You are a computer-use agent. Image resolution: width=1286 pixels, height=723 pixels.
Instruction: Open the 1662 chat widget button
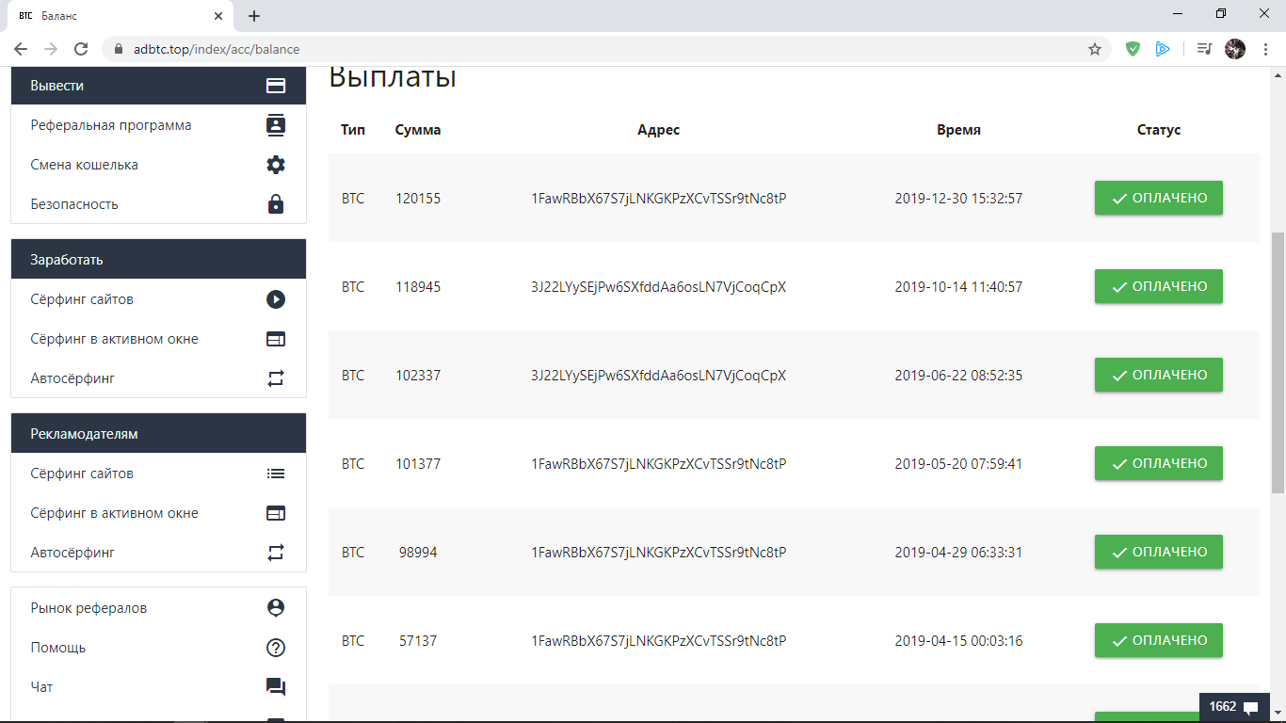coord(1233,707)
